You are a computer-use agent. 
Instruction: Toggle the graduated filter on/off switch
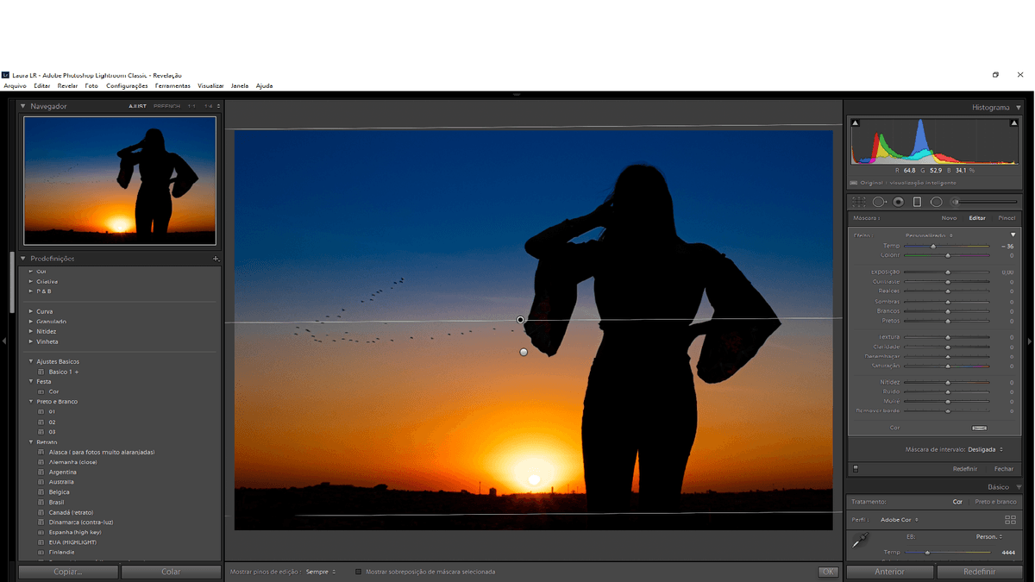[x=856, y=469]
